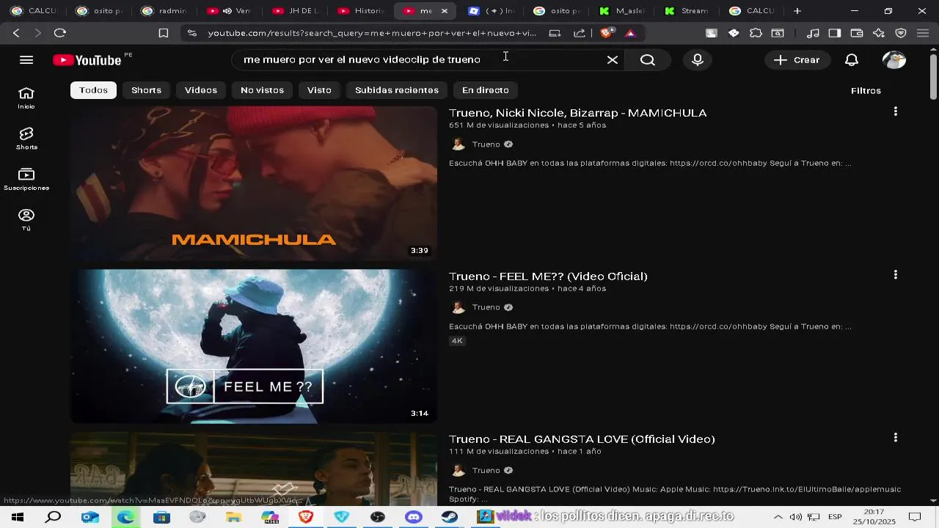Open the Discord icon in taskbar
Viewport: 939px width, 528px height.
pyautogui.click(x=414, y=517)
